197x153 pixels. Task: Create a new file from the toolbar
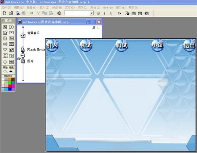click(5, 13)
